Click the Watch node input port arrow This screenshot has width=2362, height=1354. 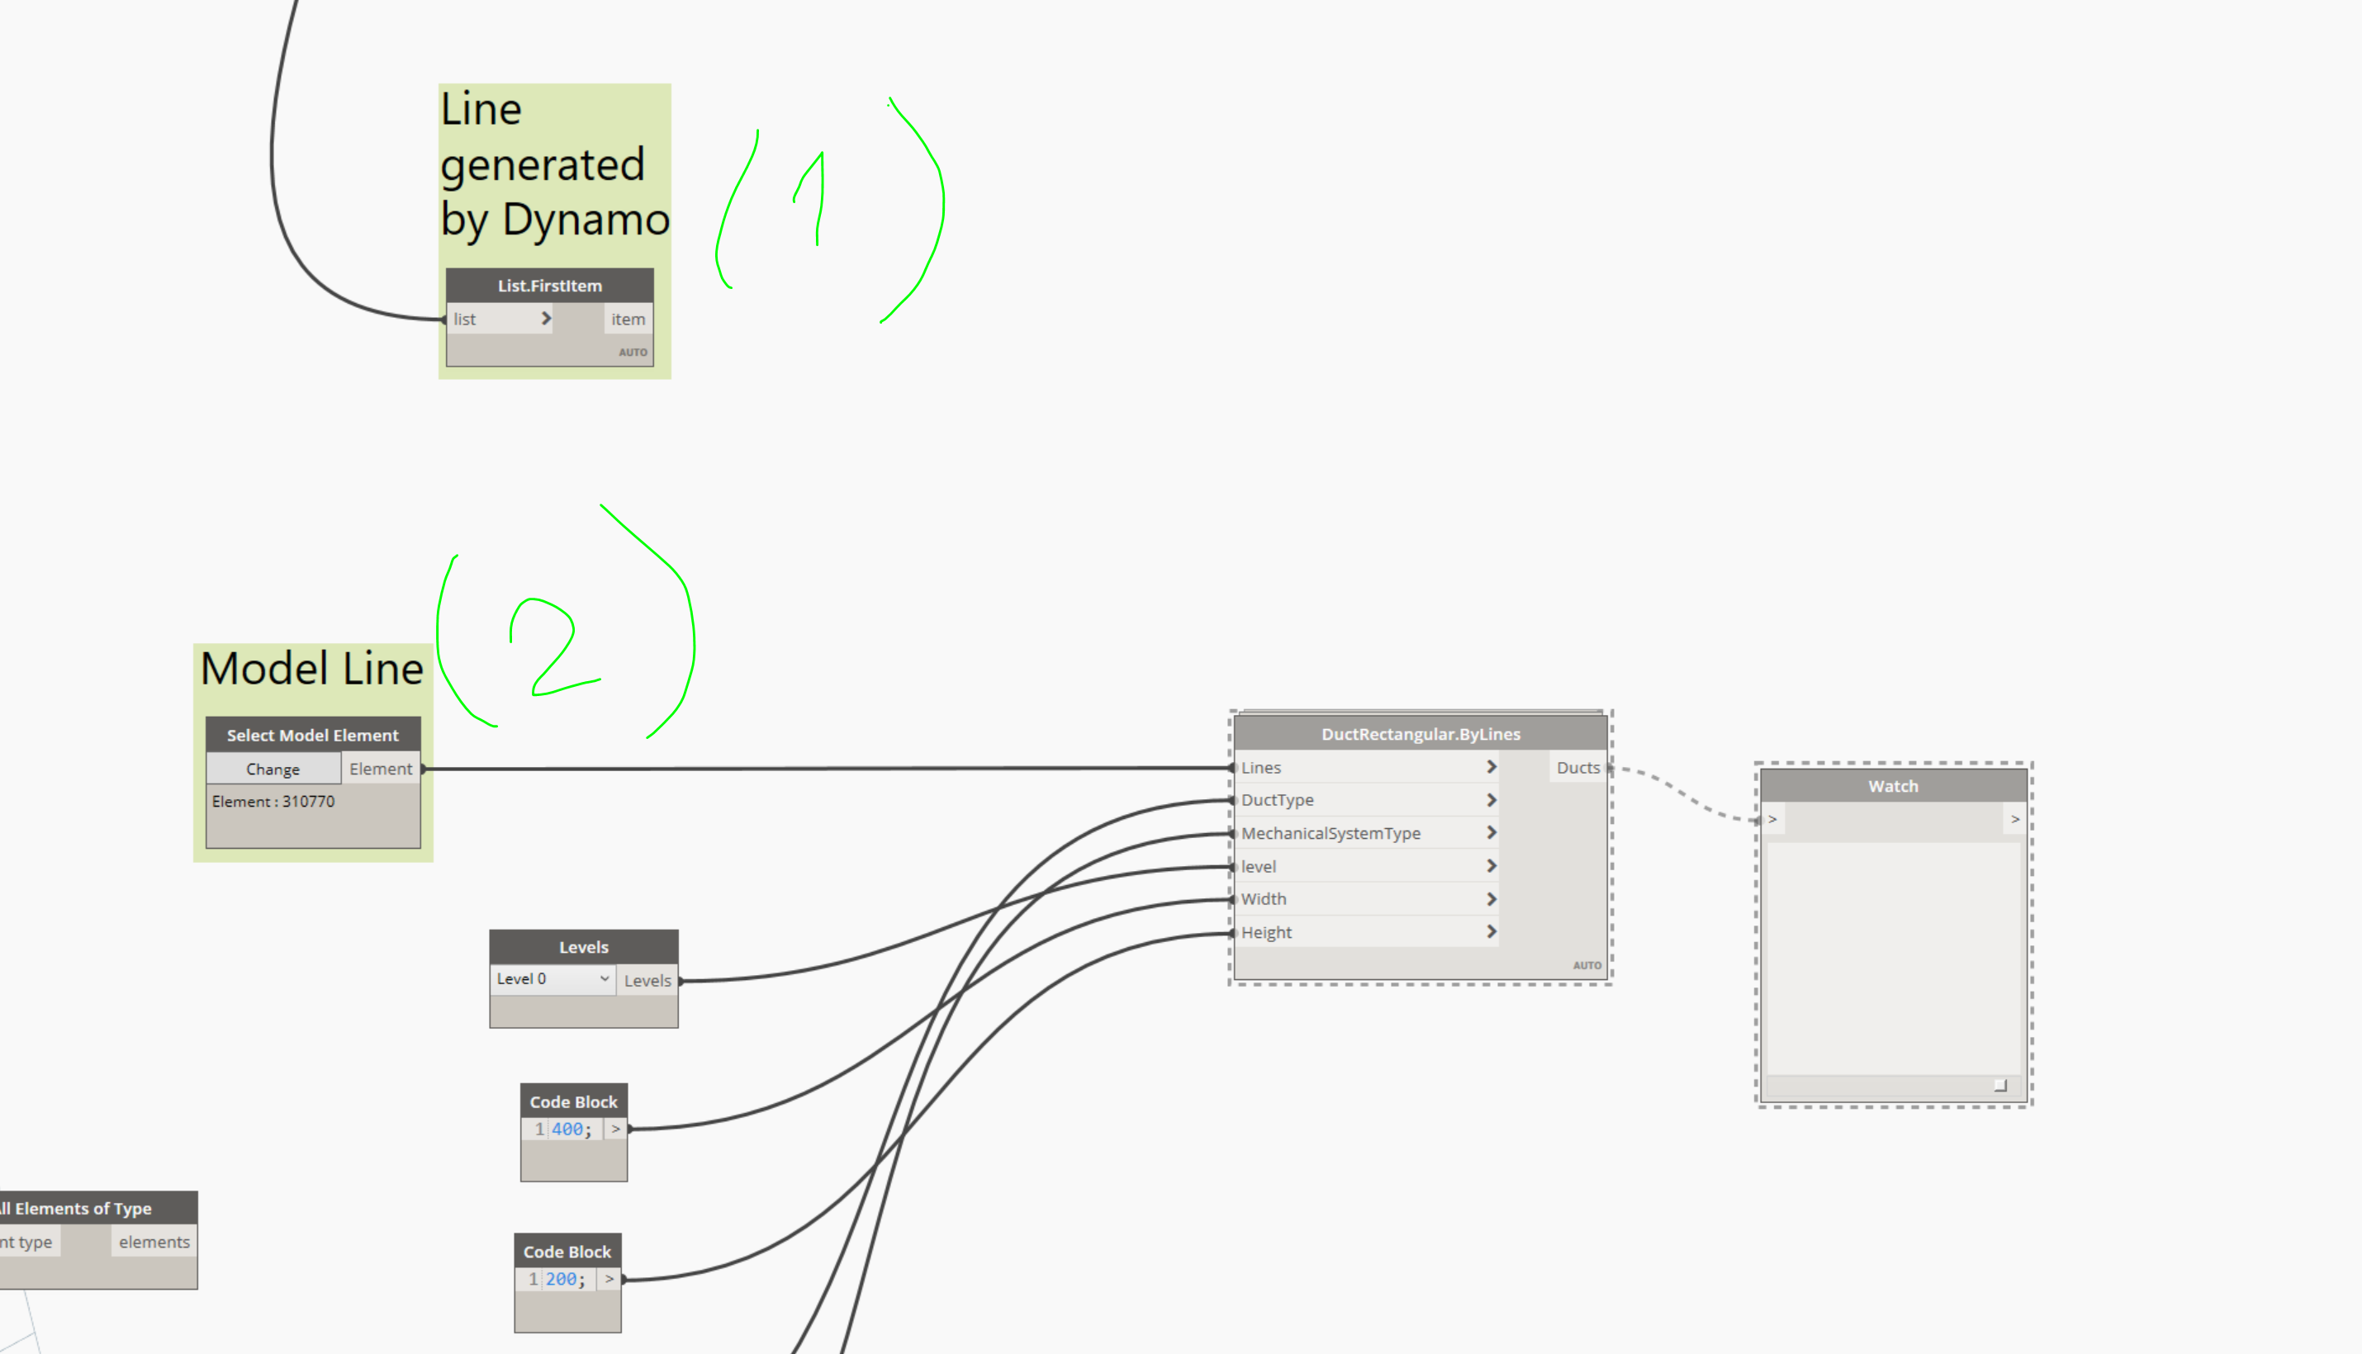pos(1773,819)
